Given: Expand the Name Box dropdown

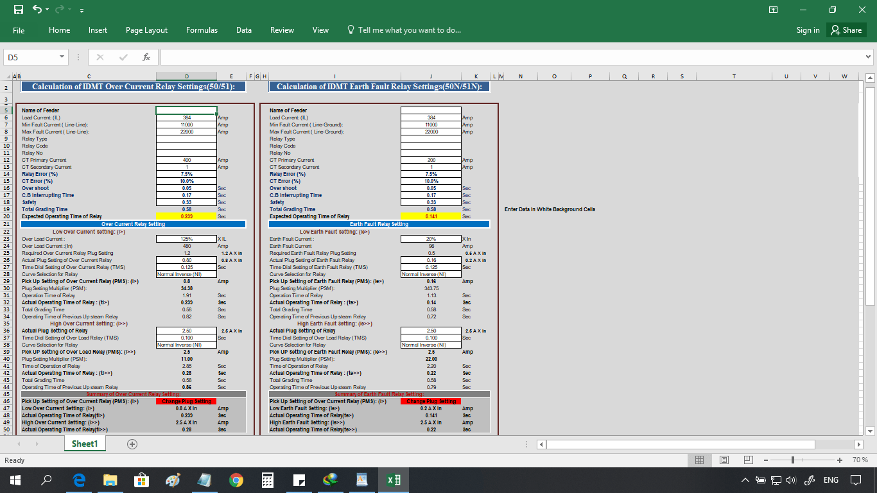Looking at the screenshot, I should click(x=62, y=58).
